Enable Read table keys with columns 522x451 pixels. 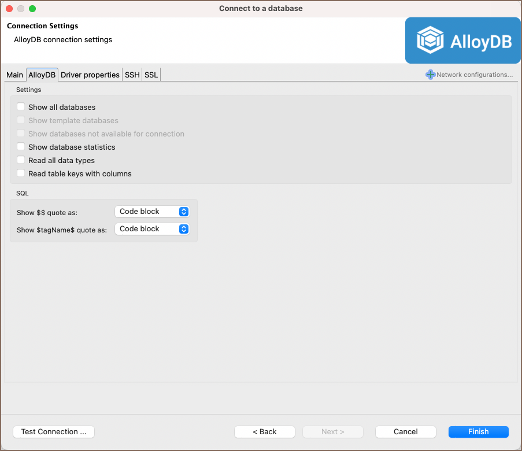21,173
